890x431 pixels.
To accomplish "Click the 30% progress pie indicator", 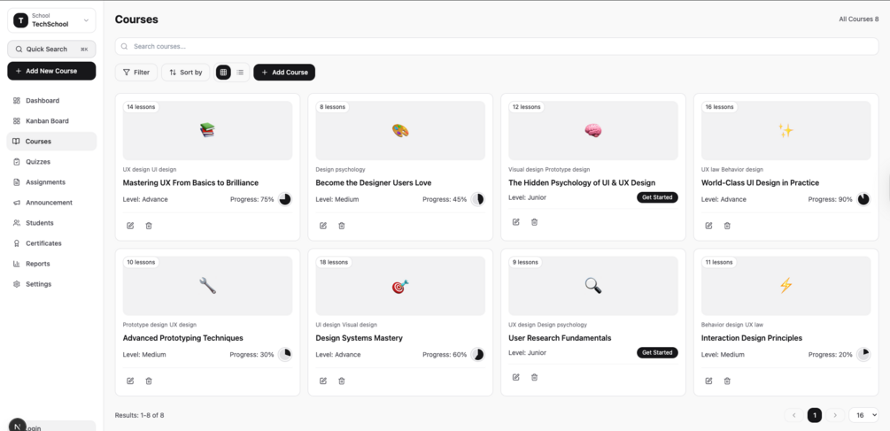I will click(285, 354).
